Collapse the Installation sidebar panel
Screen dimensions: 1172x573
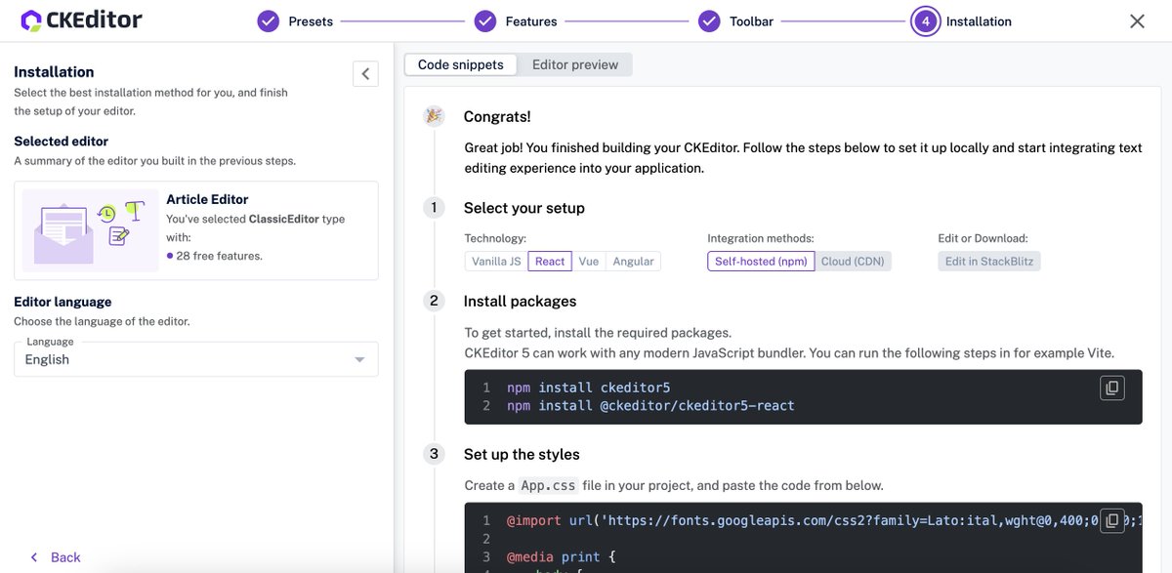(365, 73)
